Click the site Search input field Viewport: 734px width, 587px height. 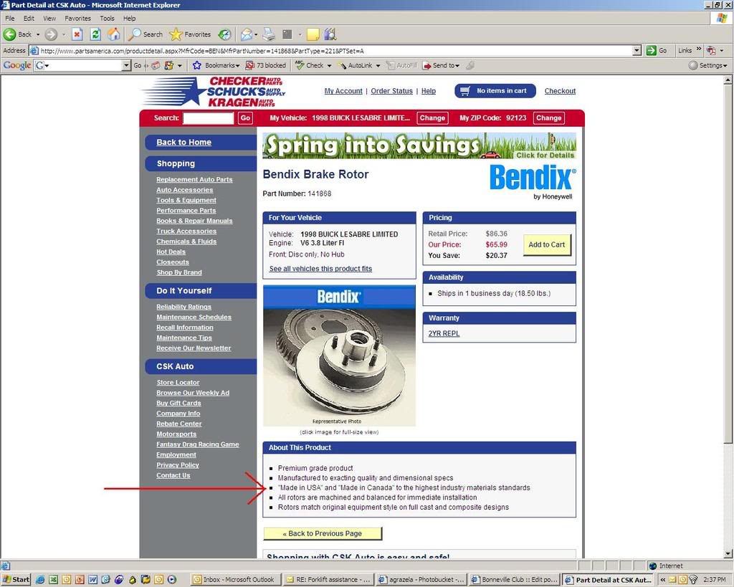coord(208,118)
